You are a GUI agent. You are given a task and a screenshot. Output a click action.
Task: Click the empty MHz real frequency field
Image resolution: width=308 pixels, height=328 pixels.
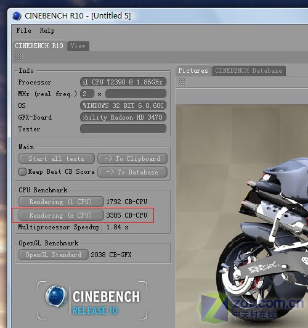click(x=136, y=94)
